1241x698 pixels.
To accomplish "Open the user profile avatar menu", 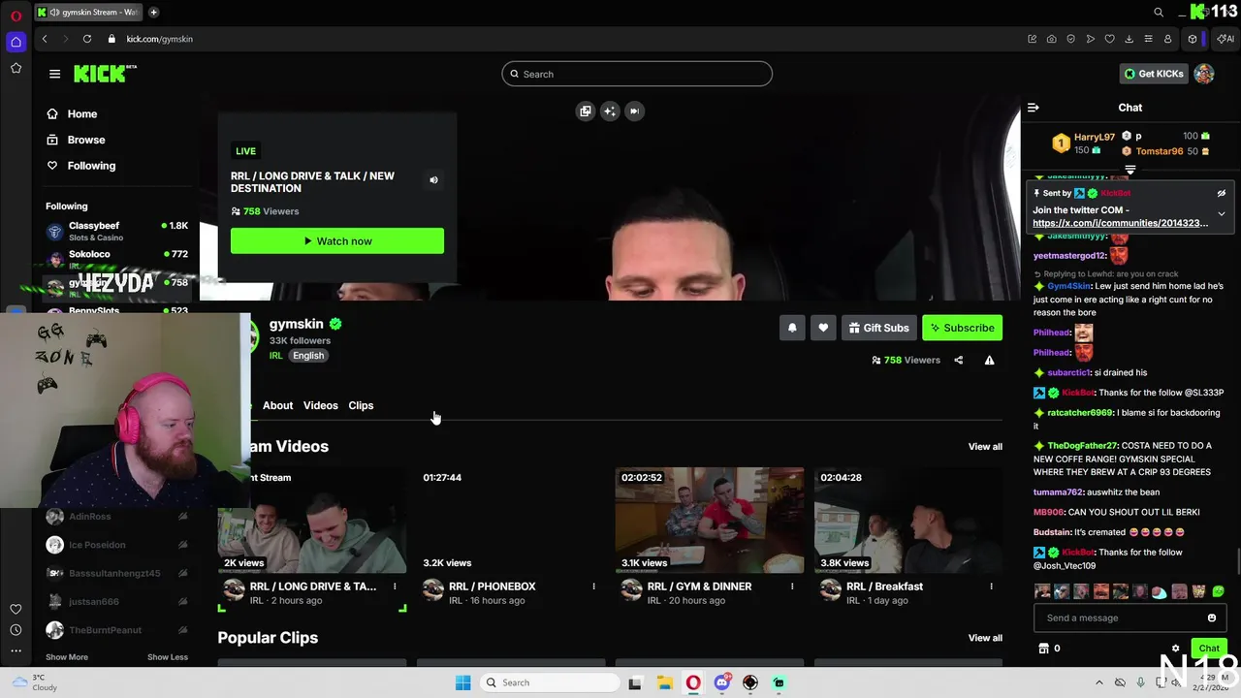I will (x=1204, y=74).
